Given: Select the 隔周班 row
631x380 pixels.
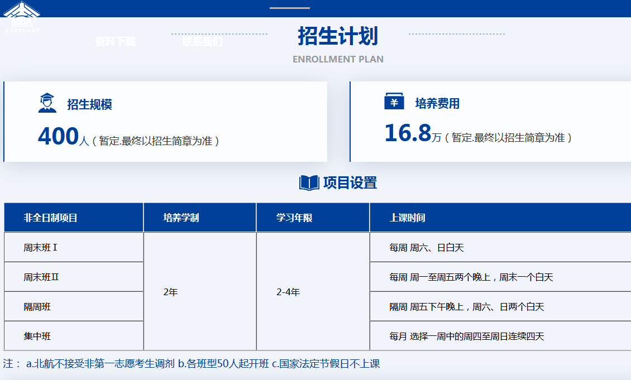Looking at the screenshot, I should point(37,306).
